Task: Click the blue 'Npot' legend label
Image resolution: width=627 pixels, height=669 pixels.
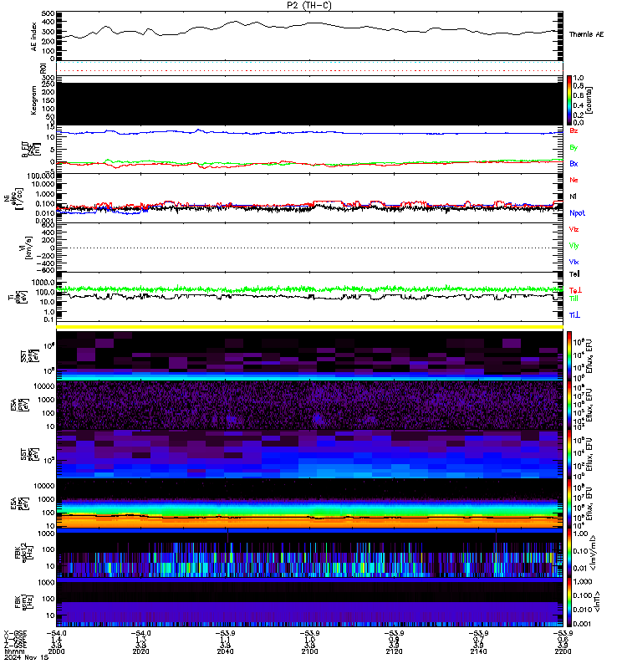Action: click(x=577, y=213)
